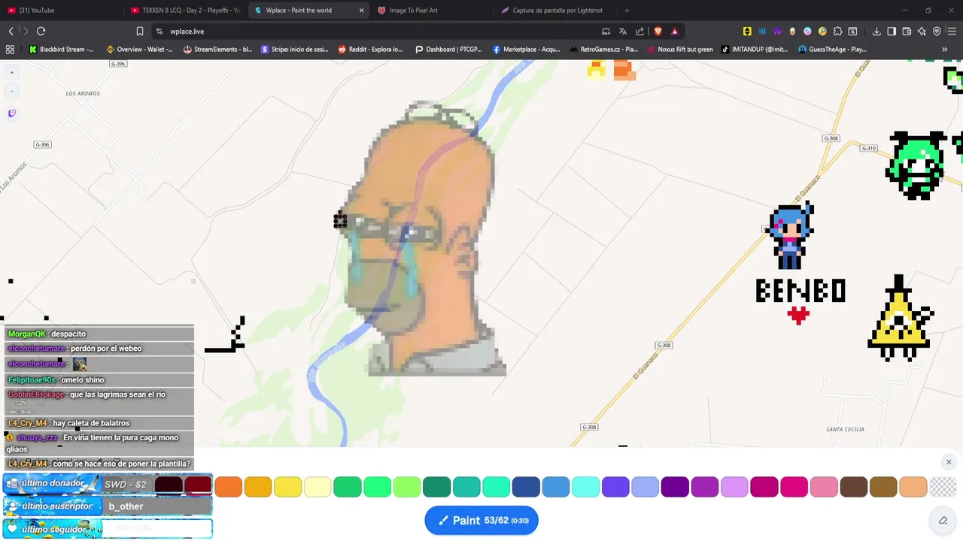This screenshot has height=541, width=963.
Task: Open the Dashboard PTCGP bookmark
Action: [x=448, y=50]
